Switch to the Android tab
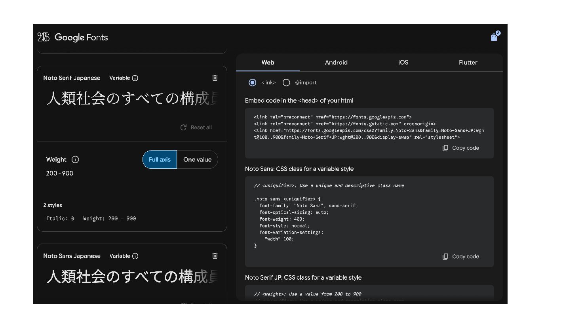The height and width of the screenshot is (328, 582). (x=336, y=63)
